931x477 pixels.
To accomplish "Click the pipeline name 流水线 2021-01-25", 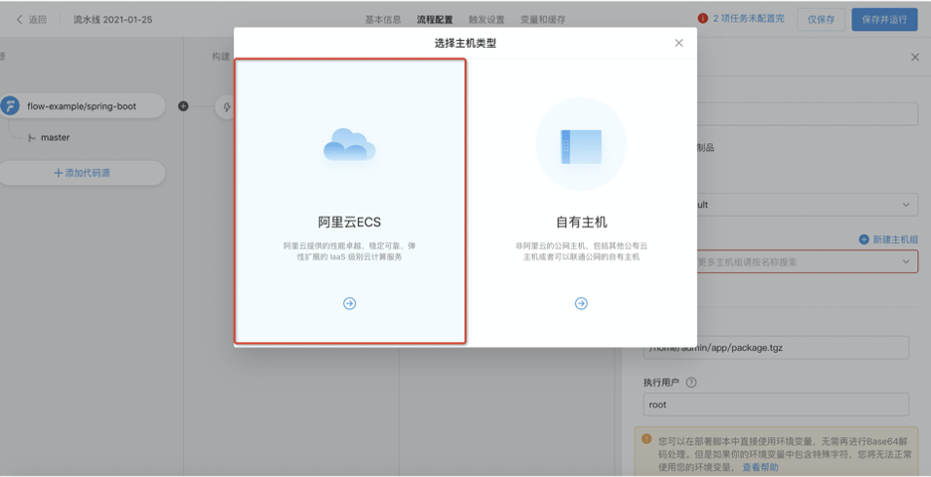I will point(112,20).
